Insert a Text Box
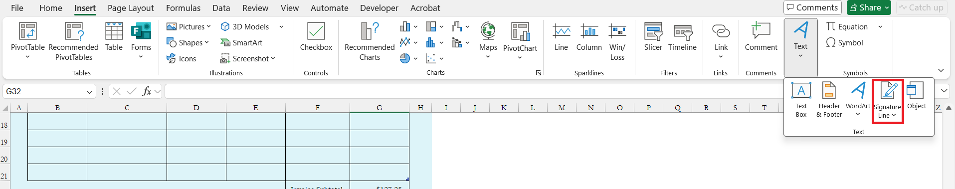Viewport: 955px width, 189px height. (x=801, y=100)
